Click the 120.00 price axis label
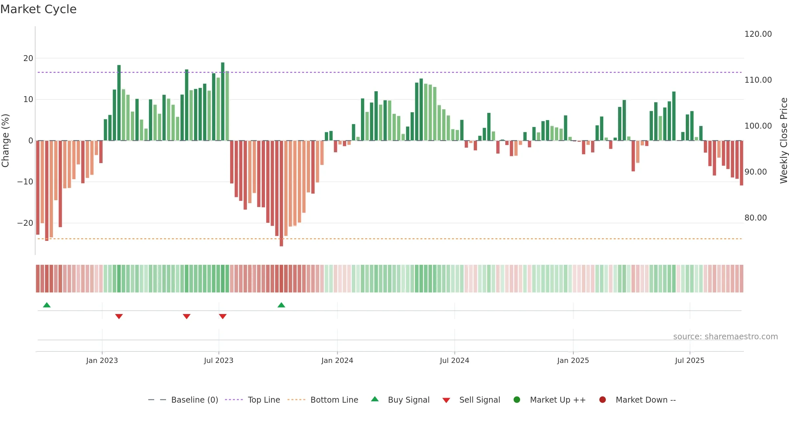The image size is (789, 443). pos(758,34)
